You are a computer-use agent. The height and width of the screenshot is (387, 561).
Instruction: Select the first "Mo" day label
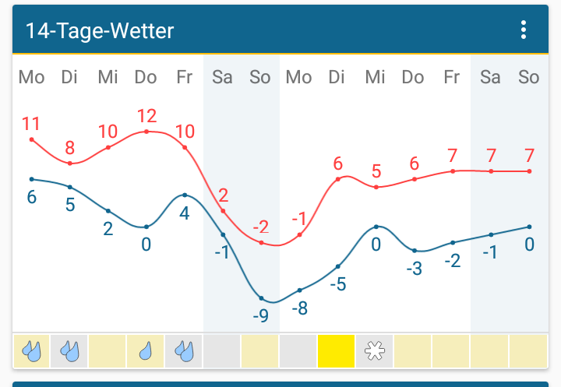(31, 77)
